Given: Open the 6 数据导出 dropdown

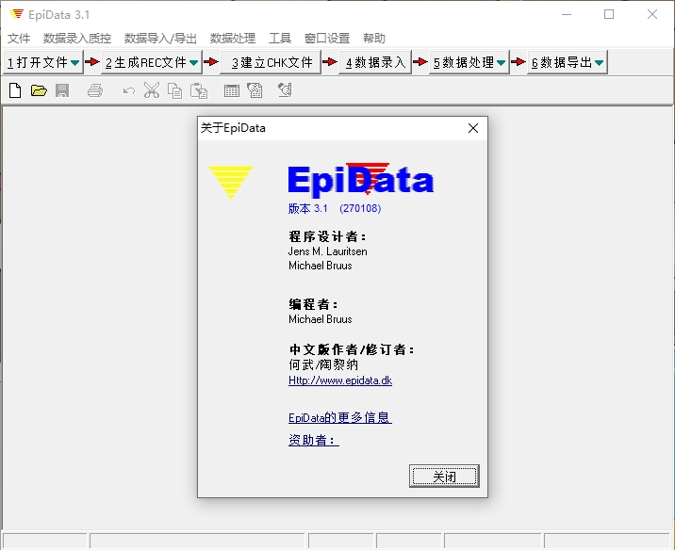Looking at the screenshot, I should pyautogui.click(x=599, y=63).
